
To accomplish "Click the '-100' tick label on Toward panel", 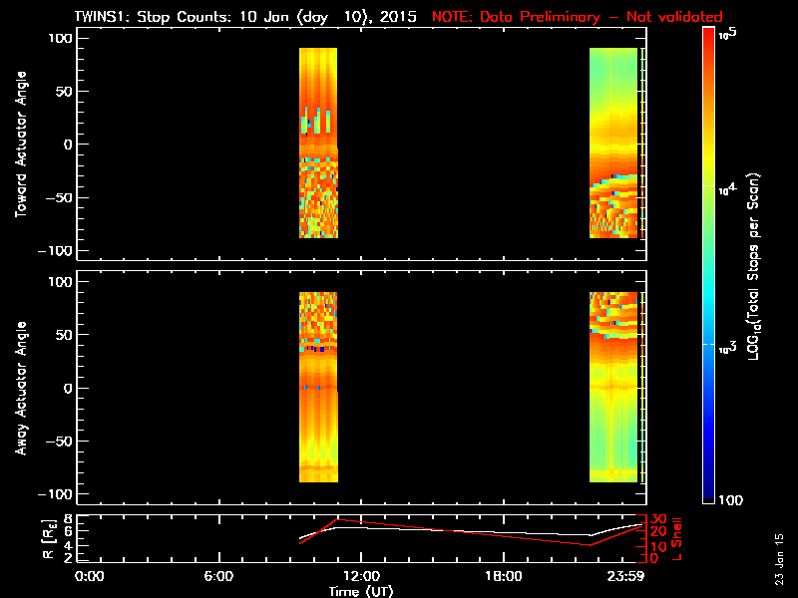I will pyautogui.click(x=56, y=251).
